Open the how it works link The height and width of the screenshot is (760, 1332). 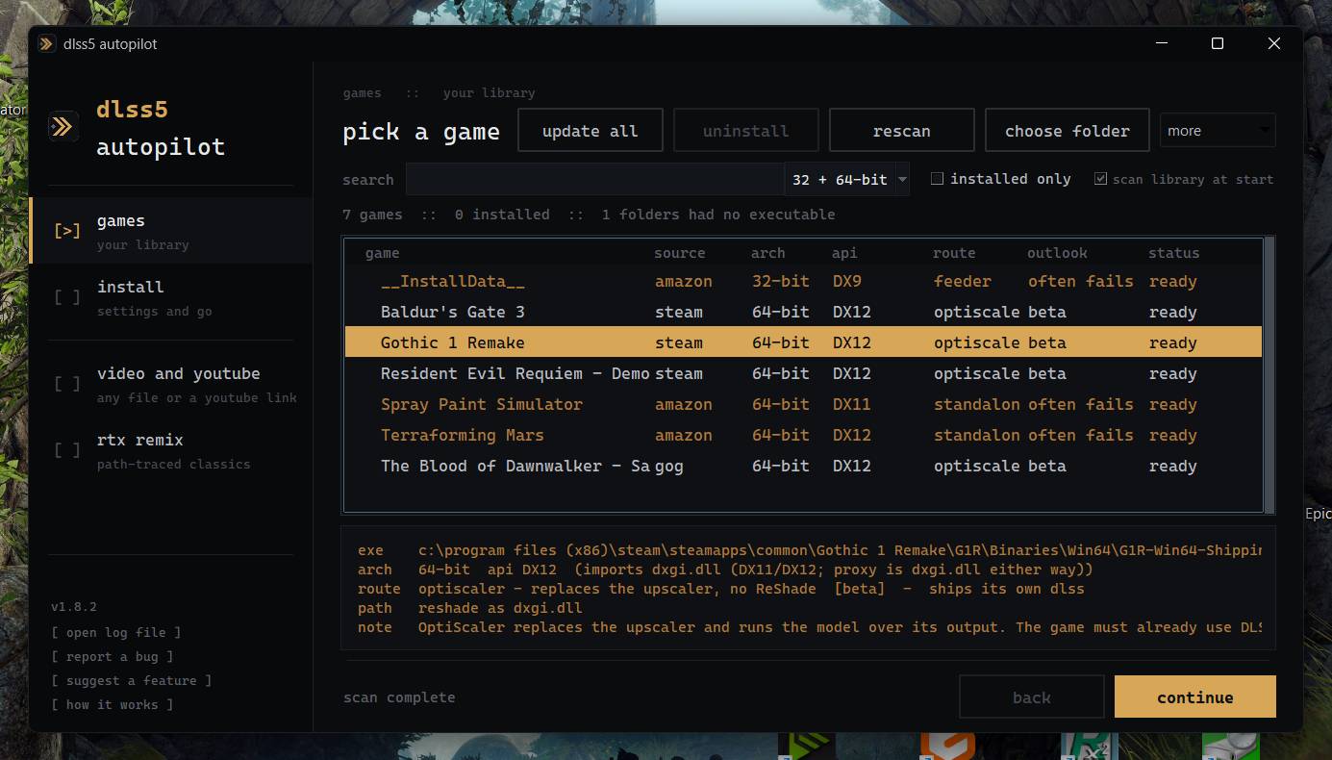113,704
